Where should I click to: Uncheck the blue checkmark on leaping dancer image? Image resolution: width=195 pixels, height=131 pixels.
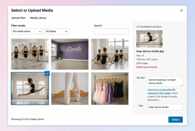(47, 73)
